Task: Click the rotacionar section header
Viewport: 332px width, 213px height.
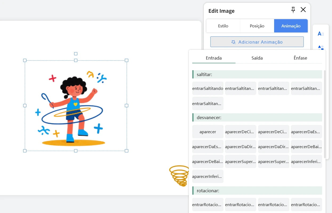Action: click(257, 191)
